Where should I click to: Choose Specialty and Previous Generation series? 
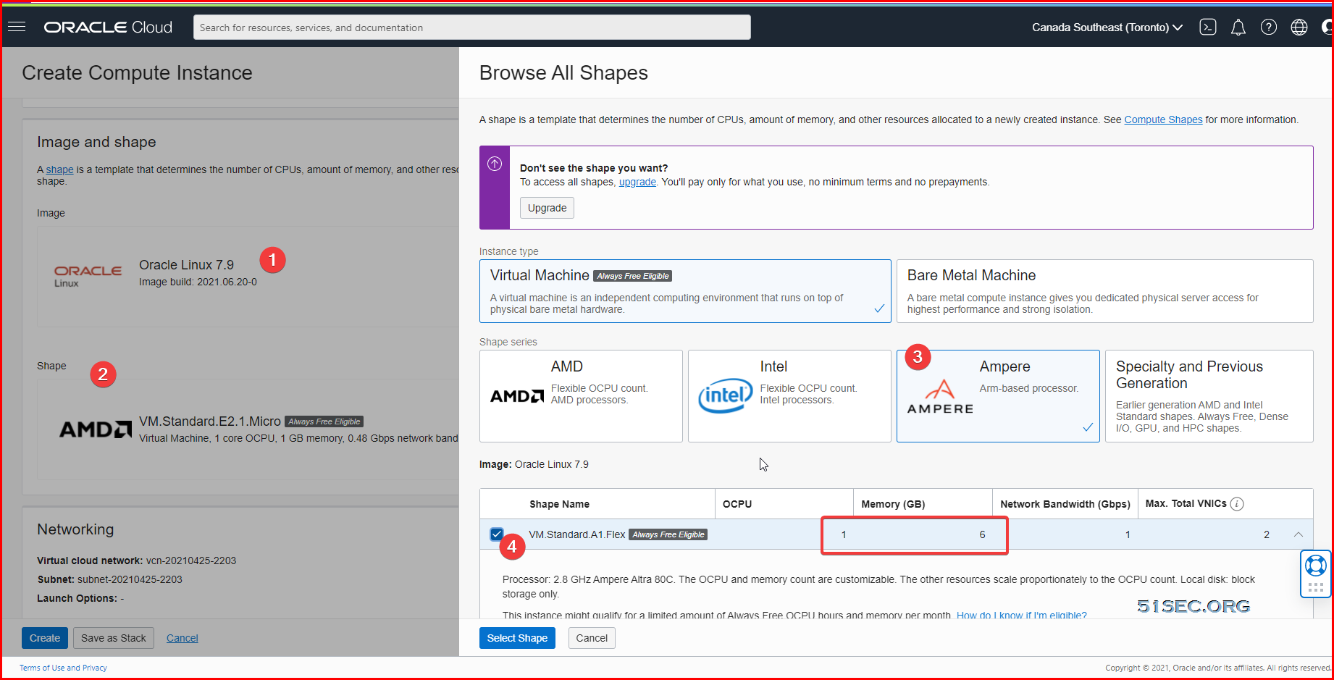1209,396
